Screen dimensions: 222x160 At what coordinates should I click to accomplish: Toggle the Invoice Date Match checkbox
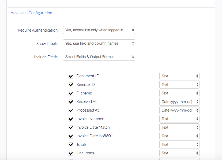tap(71, 127)
